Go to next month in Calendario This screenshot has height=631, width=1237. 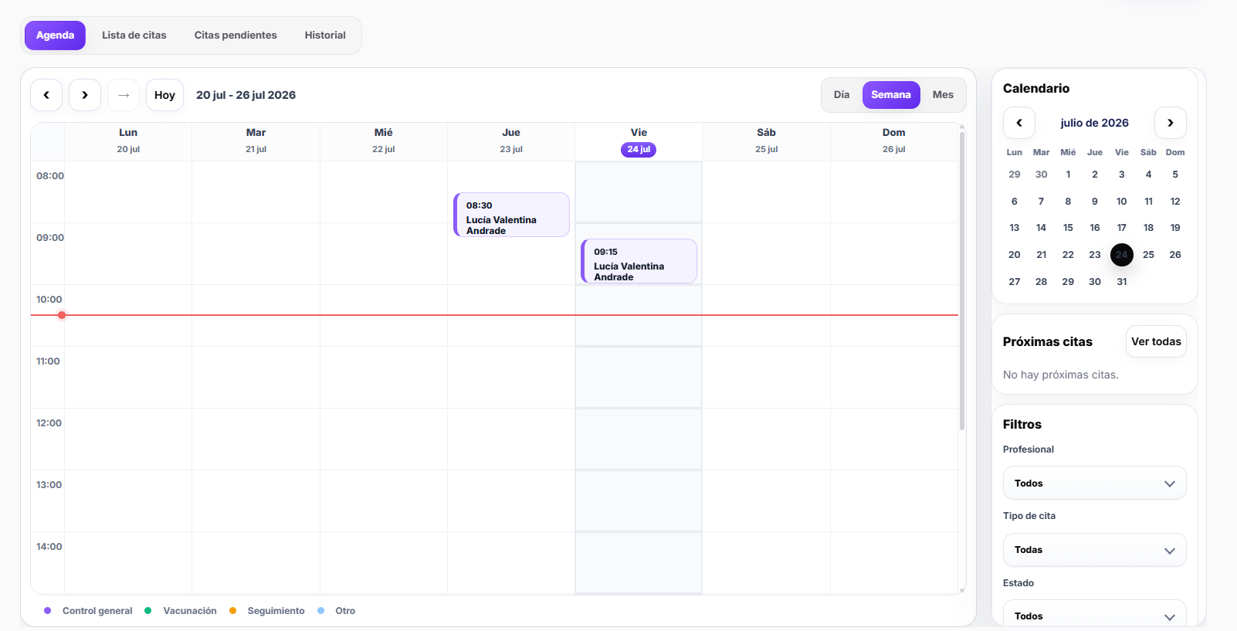pyautogui.click(x=1171, y=123)
